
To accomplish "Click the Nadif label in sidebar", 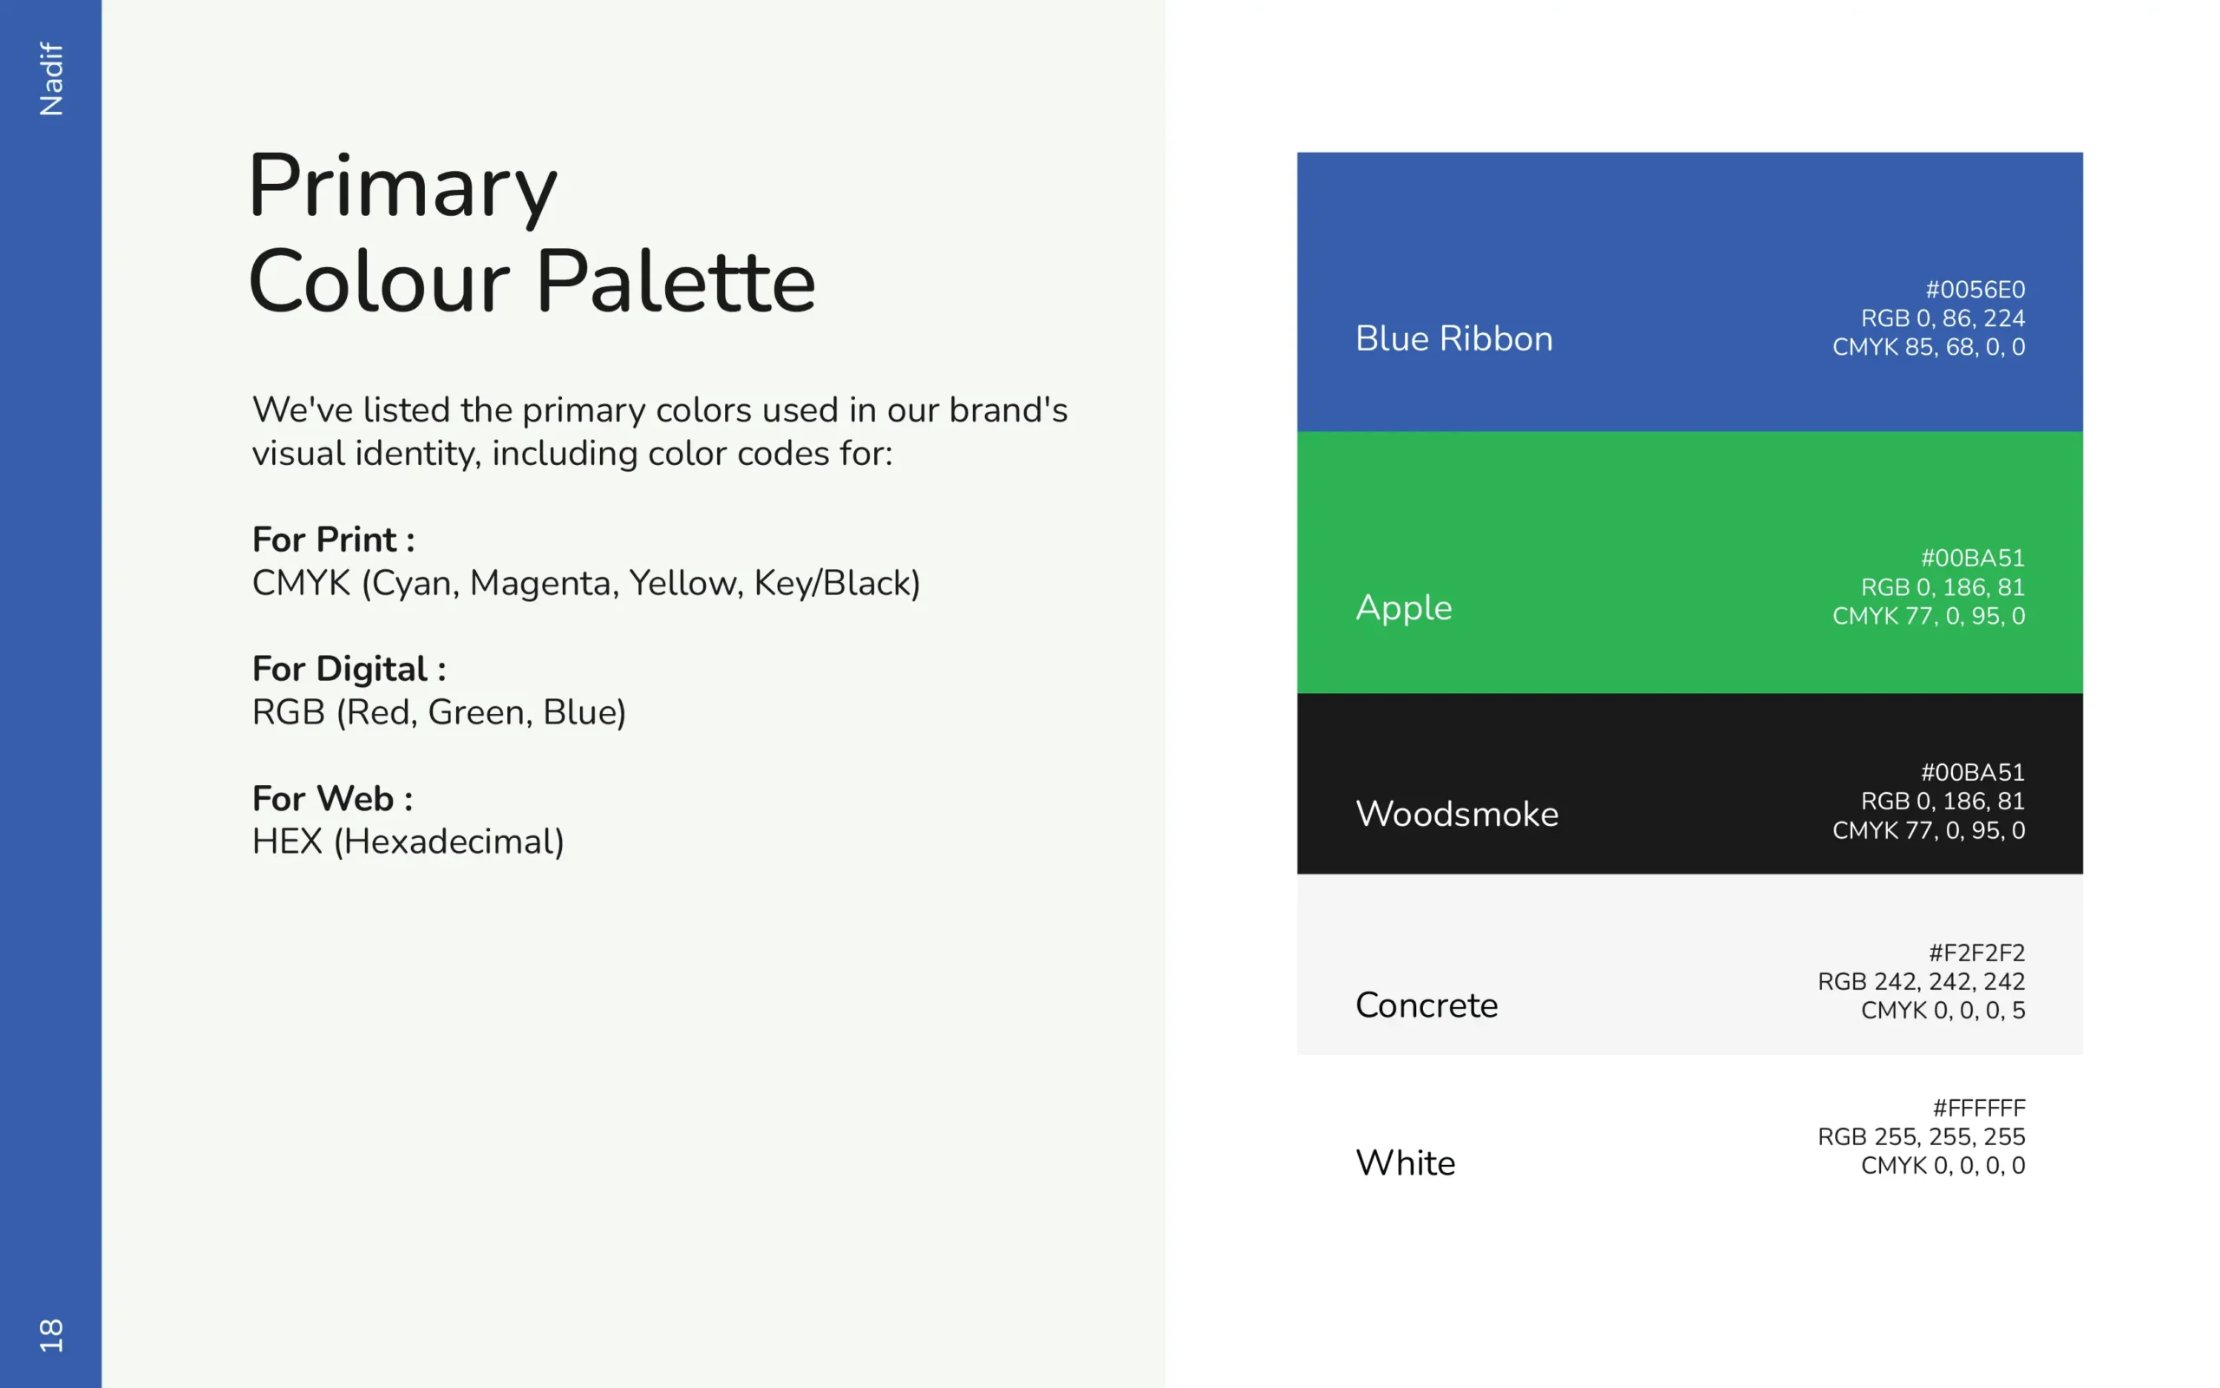I will (x=51, y=79).
